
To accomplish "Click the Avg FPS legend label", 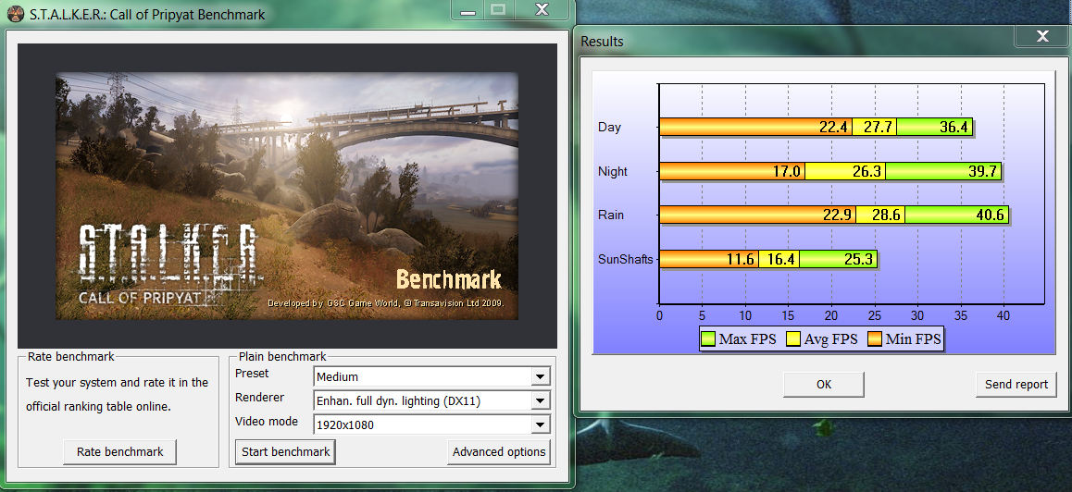I will pos(830,338).
